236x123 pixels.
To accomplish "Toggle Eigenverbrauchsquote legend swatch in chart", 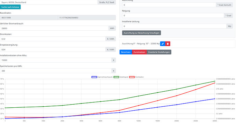I will (x=94, y=77).
